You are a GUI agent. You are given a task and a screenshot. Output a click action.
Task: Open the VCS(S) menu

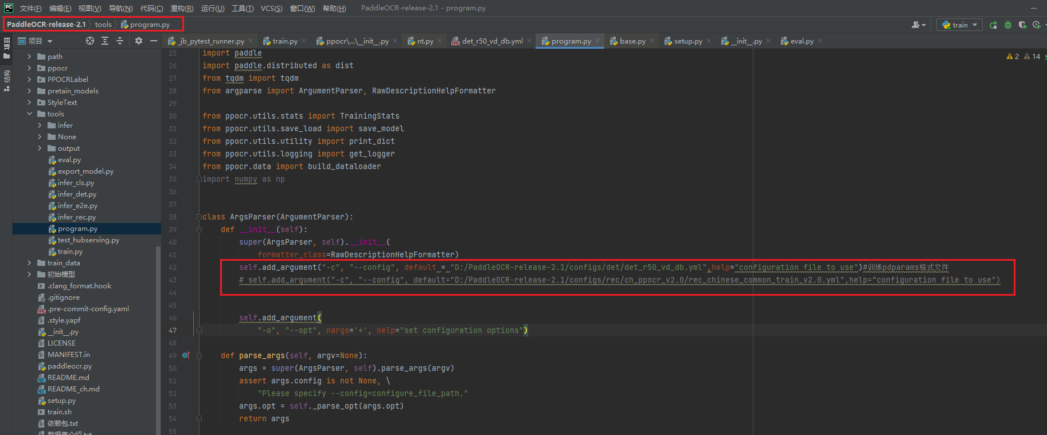coord(271,8)
